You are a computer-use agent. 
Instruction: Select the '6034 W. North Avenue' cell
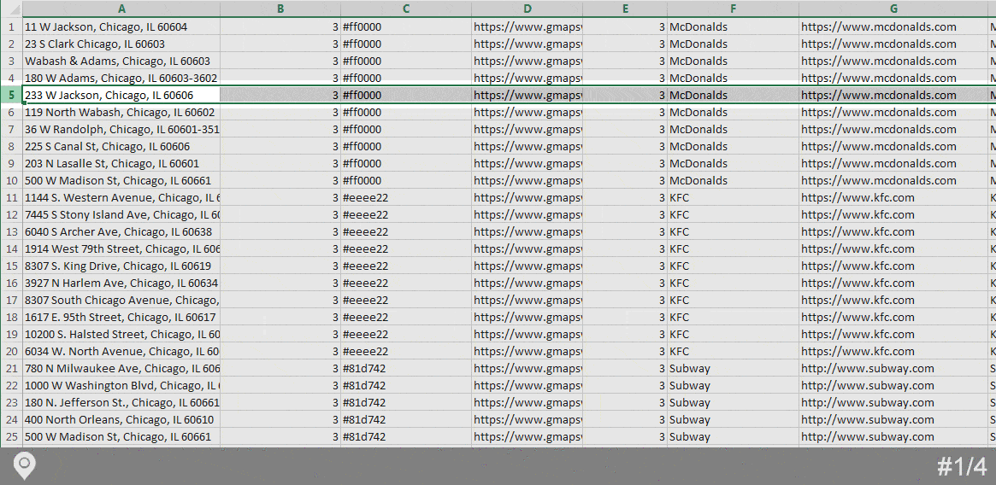pyautogui.click(x=121, y=351)
